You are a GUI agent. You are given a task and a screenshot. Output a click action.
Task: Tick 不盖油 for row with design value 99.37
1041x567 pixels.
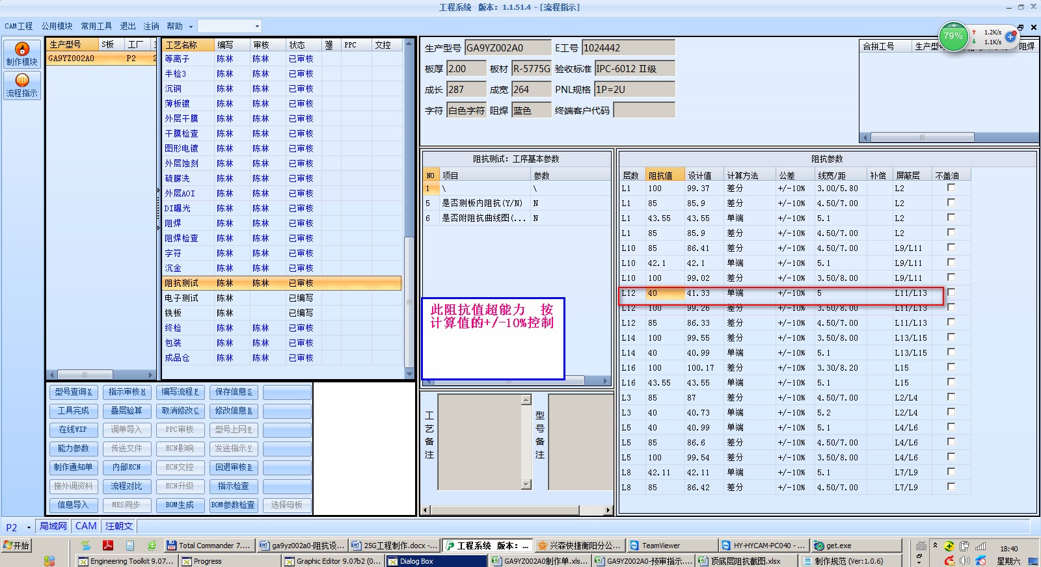point(951,187)
